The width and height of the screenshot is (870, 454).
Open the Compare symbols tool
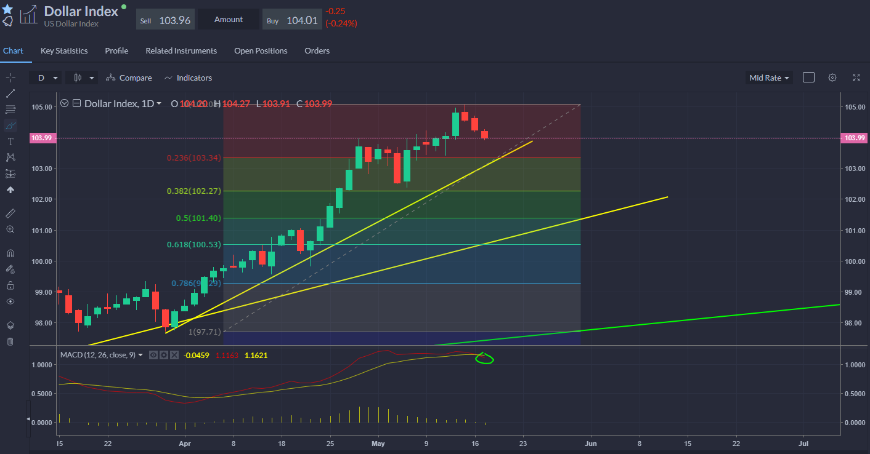129,78
